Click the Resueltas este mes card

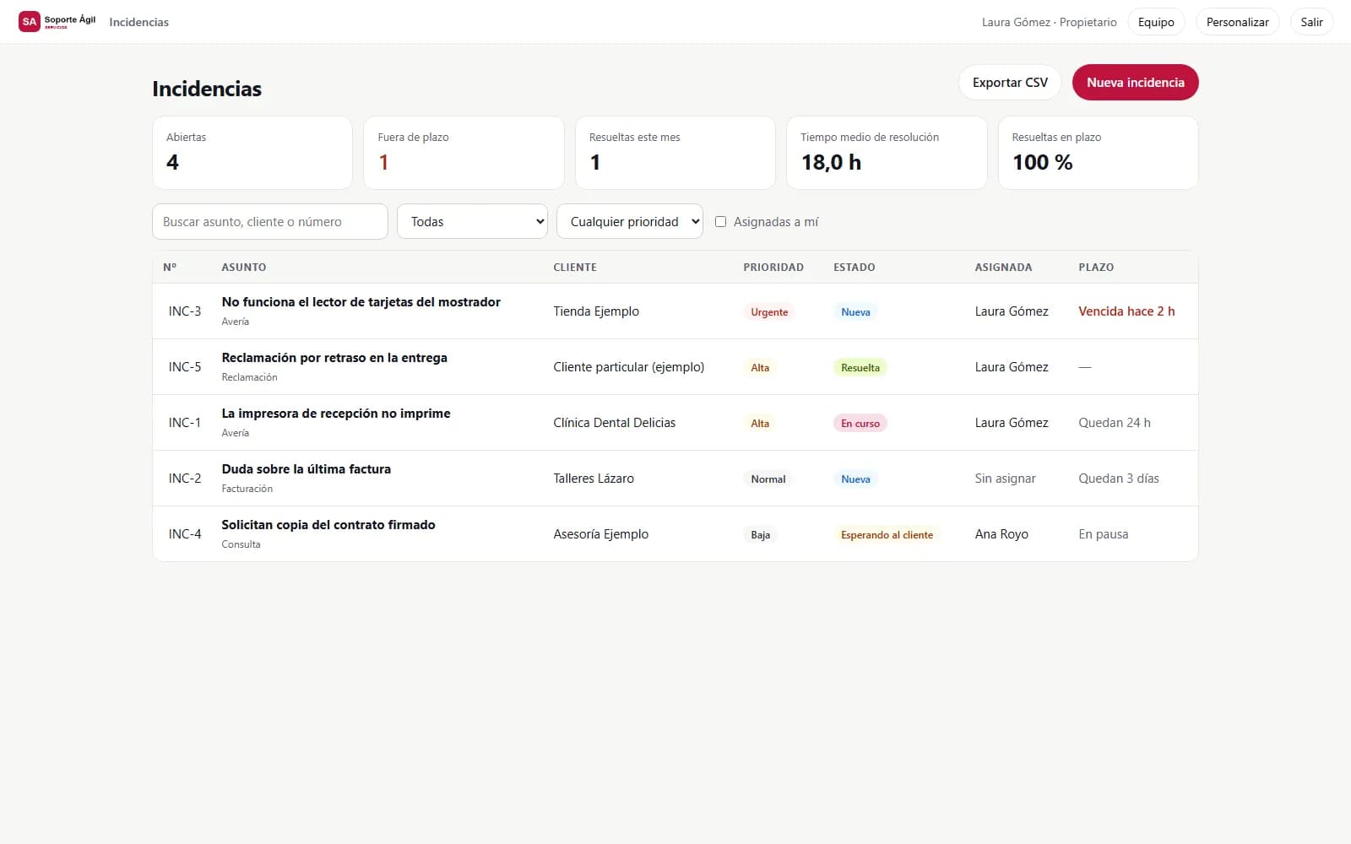[675, 153]
